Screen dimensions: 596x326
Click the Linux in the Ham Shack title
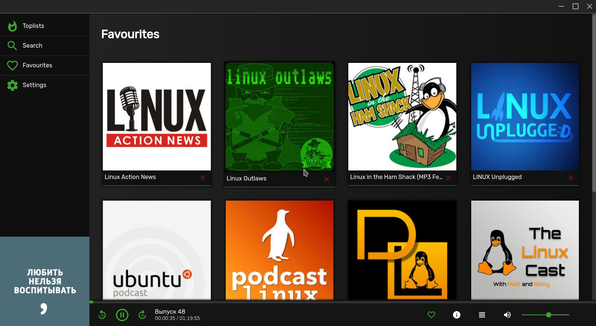point(396,177)
